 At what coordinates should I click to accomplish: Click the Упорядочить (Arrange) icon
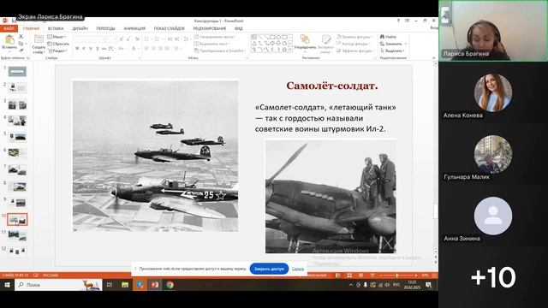click(x=305, y=39)
